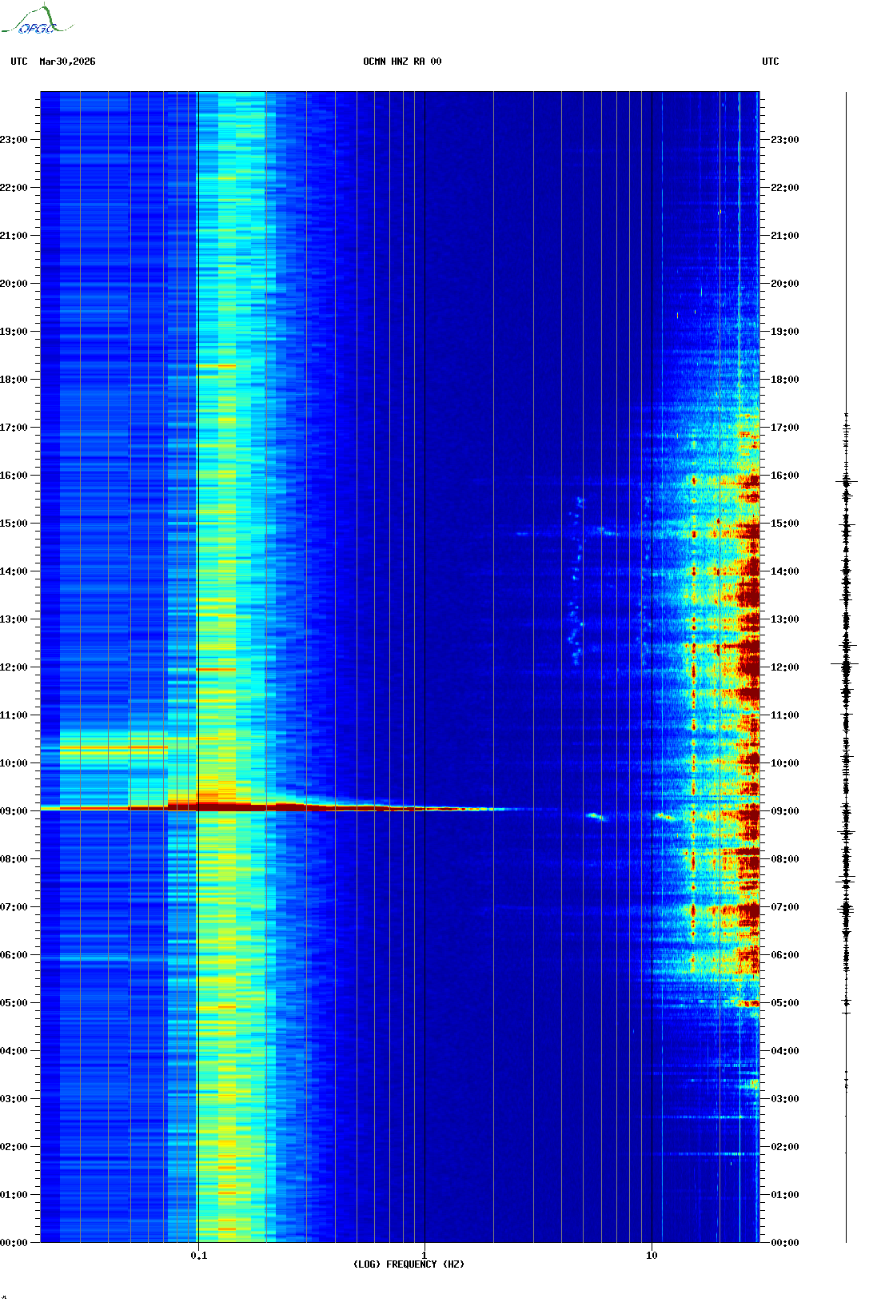Click the 04:00 label on the left axis
The width and height of the screenshot is (881, 1306).
pos(14,1051)
